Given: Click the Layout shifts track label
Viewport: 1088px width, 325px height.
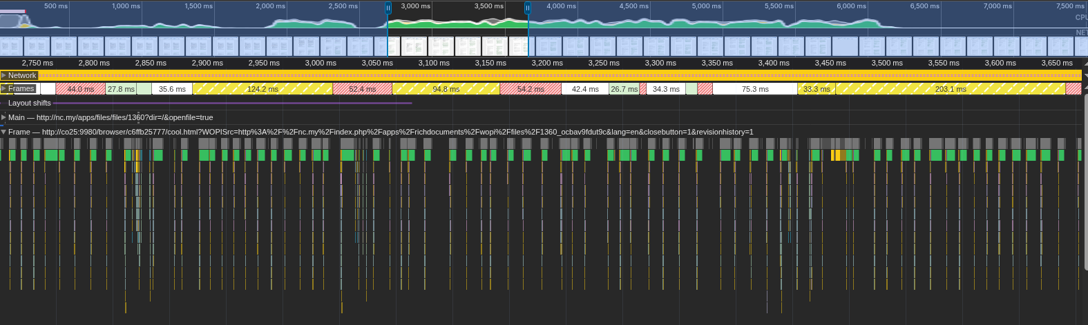Looking at the screenshot, I should coord(30,103).
